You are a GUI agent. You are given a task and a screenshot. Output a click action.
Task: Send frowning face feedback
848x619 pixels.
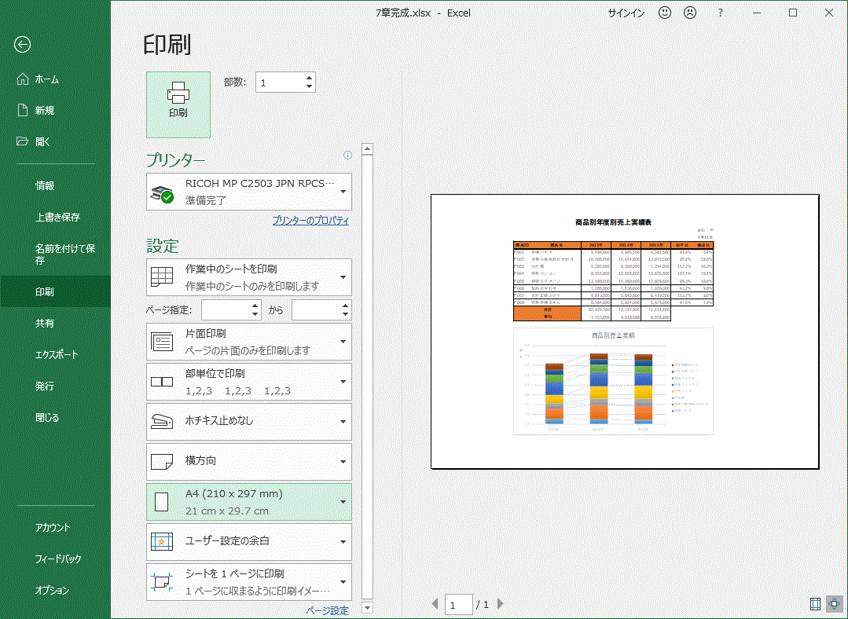(x=690, y=13)
